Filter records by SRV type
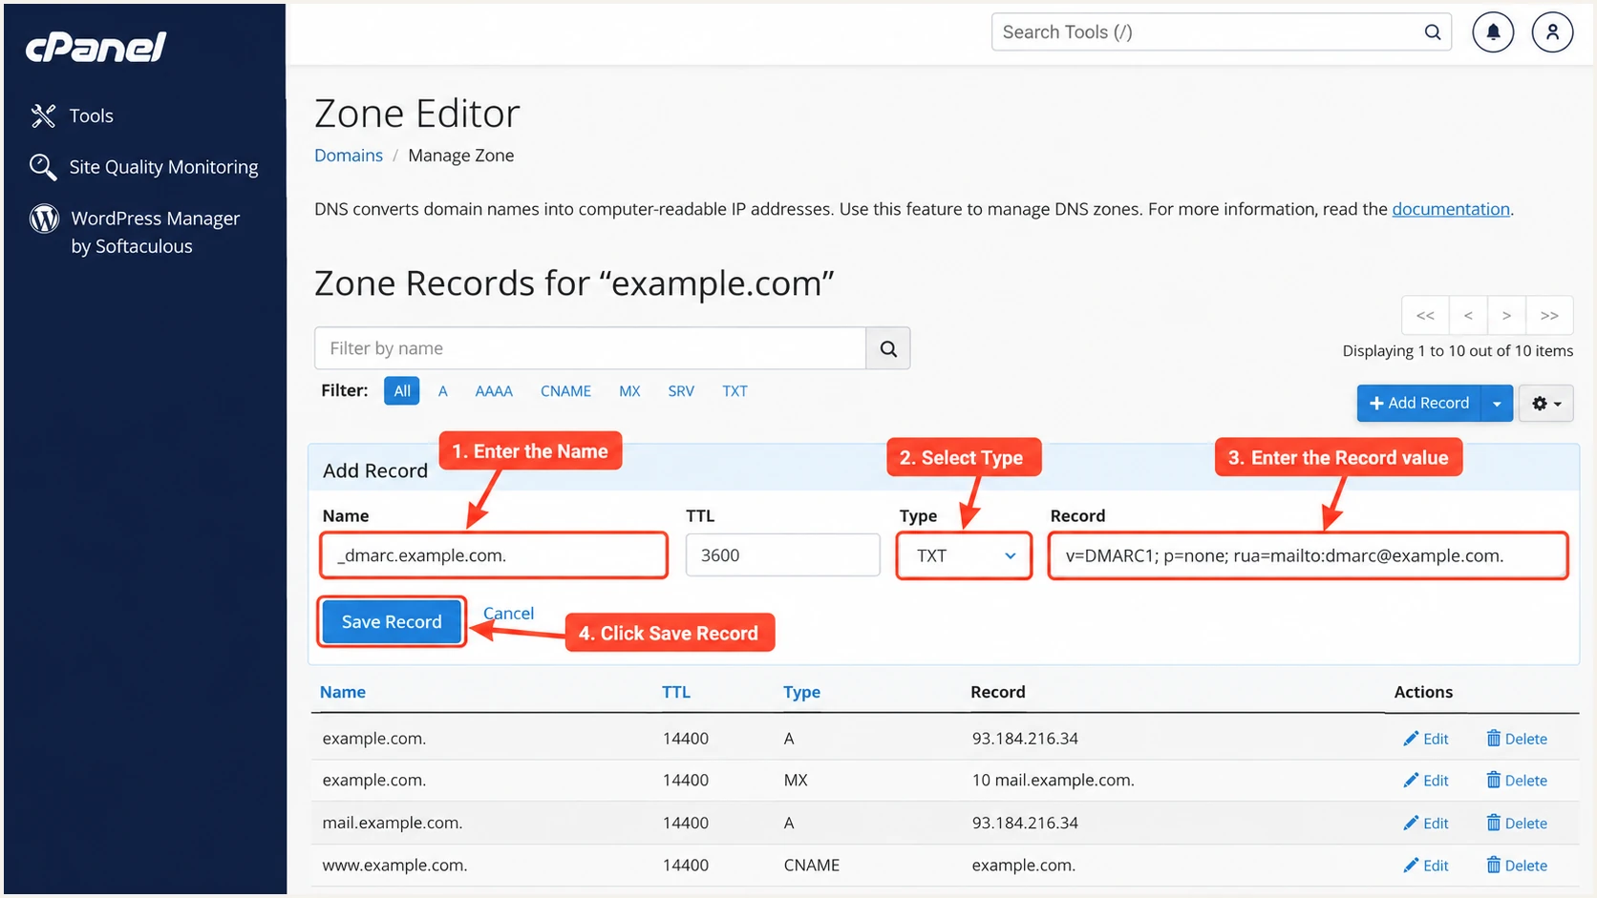The image size is (1597, 898). 681,391
